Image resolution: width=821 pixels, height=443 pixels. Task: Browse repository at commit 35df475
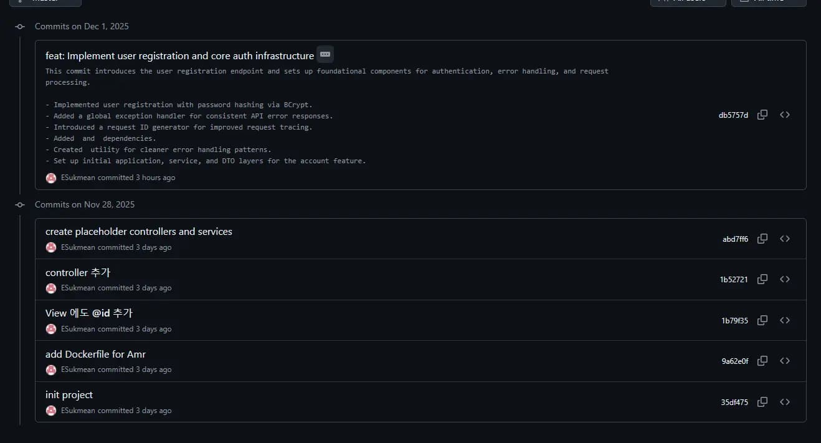[x=785, y=402]
